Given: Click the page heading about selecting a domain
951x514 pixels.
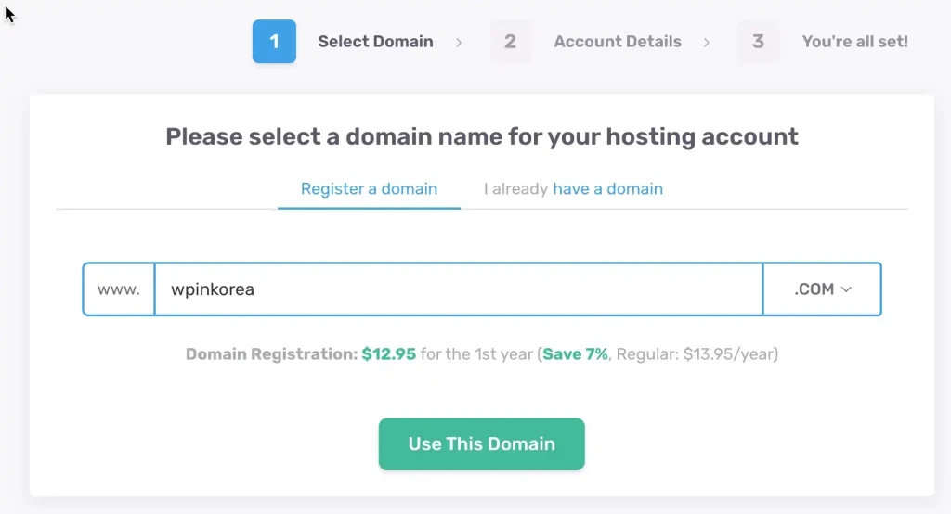Looking at the screenshot, I should point(482,137).
